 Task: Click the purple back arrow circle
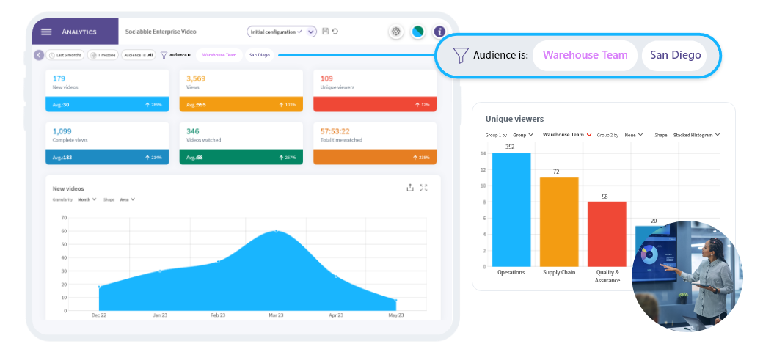coord(39,55)
